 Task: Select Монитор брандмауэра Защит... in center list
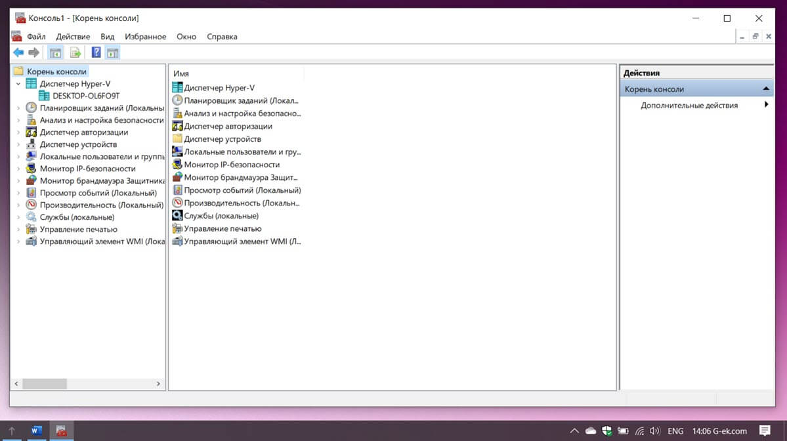pyautogui.click(x=241, y=177)
